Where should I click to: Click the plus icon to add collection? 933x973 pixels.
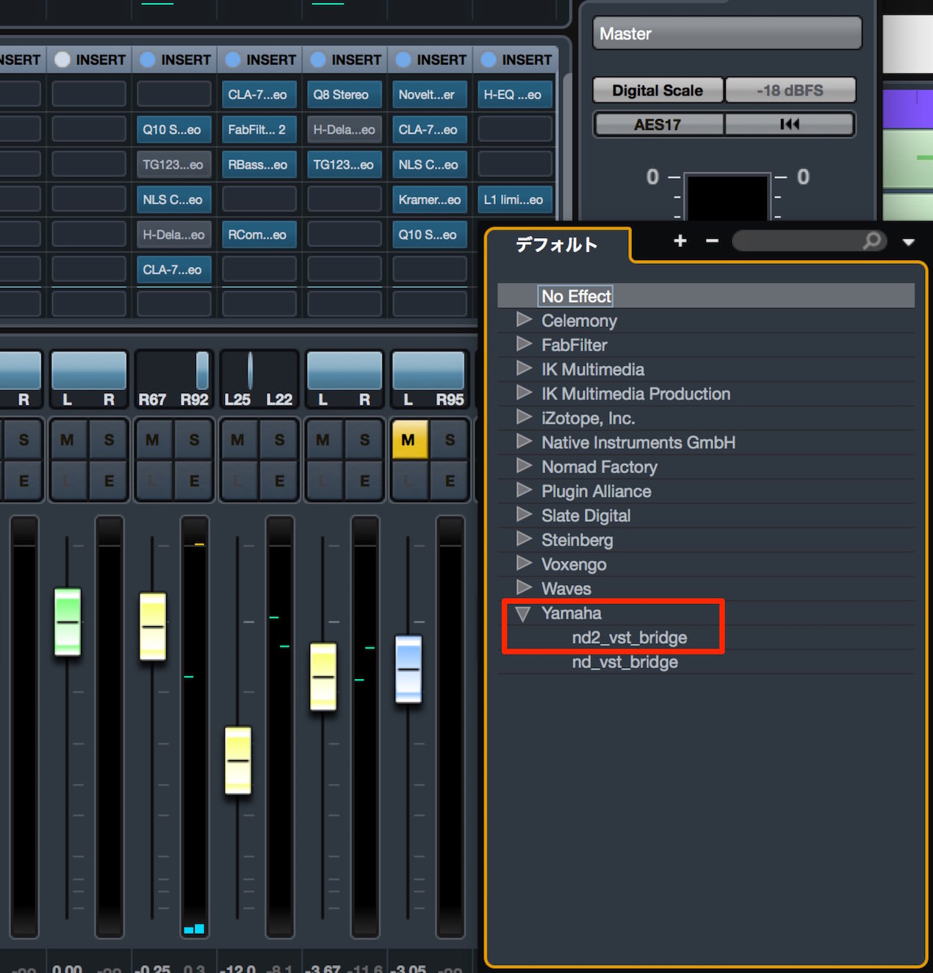pos(680,241)
